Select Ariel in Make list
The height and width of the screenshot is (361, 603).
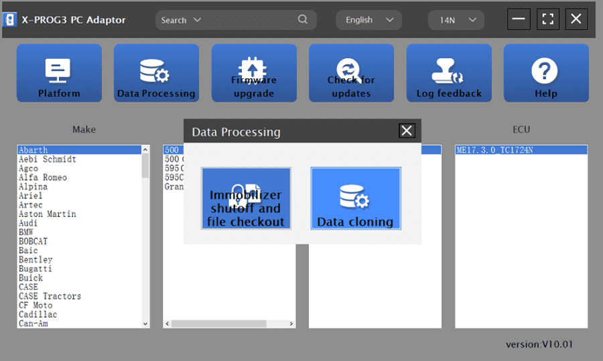tap(79, 196)
